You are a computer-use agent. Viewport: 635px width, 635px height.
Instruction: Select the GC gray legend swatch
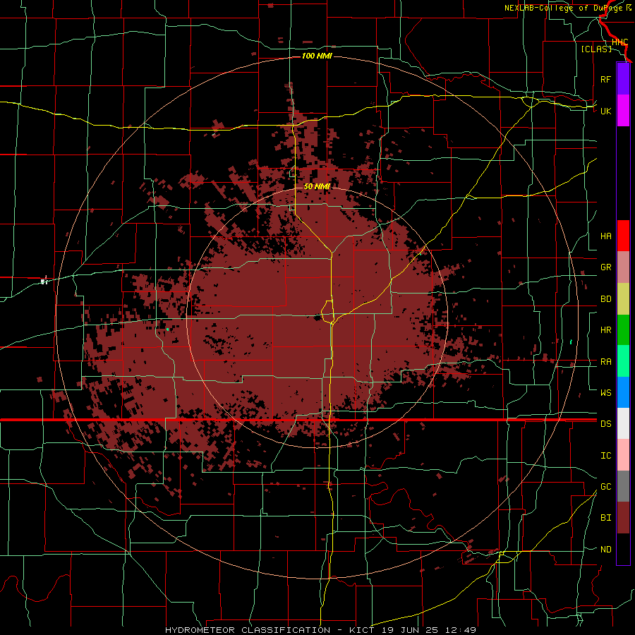(x=623, y=486)
